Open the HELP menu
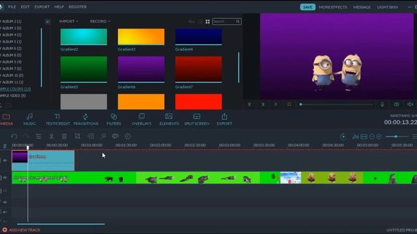417x234 pixels. (59, 7)
